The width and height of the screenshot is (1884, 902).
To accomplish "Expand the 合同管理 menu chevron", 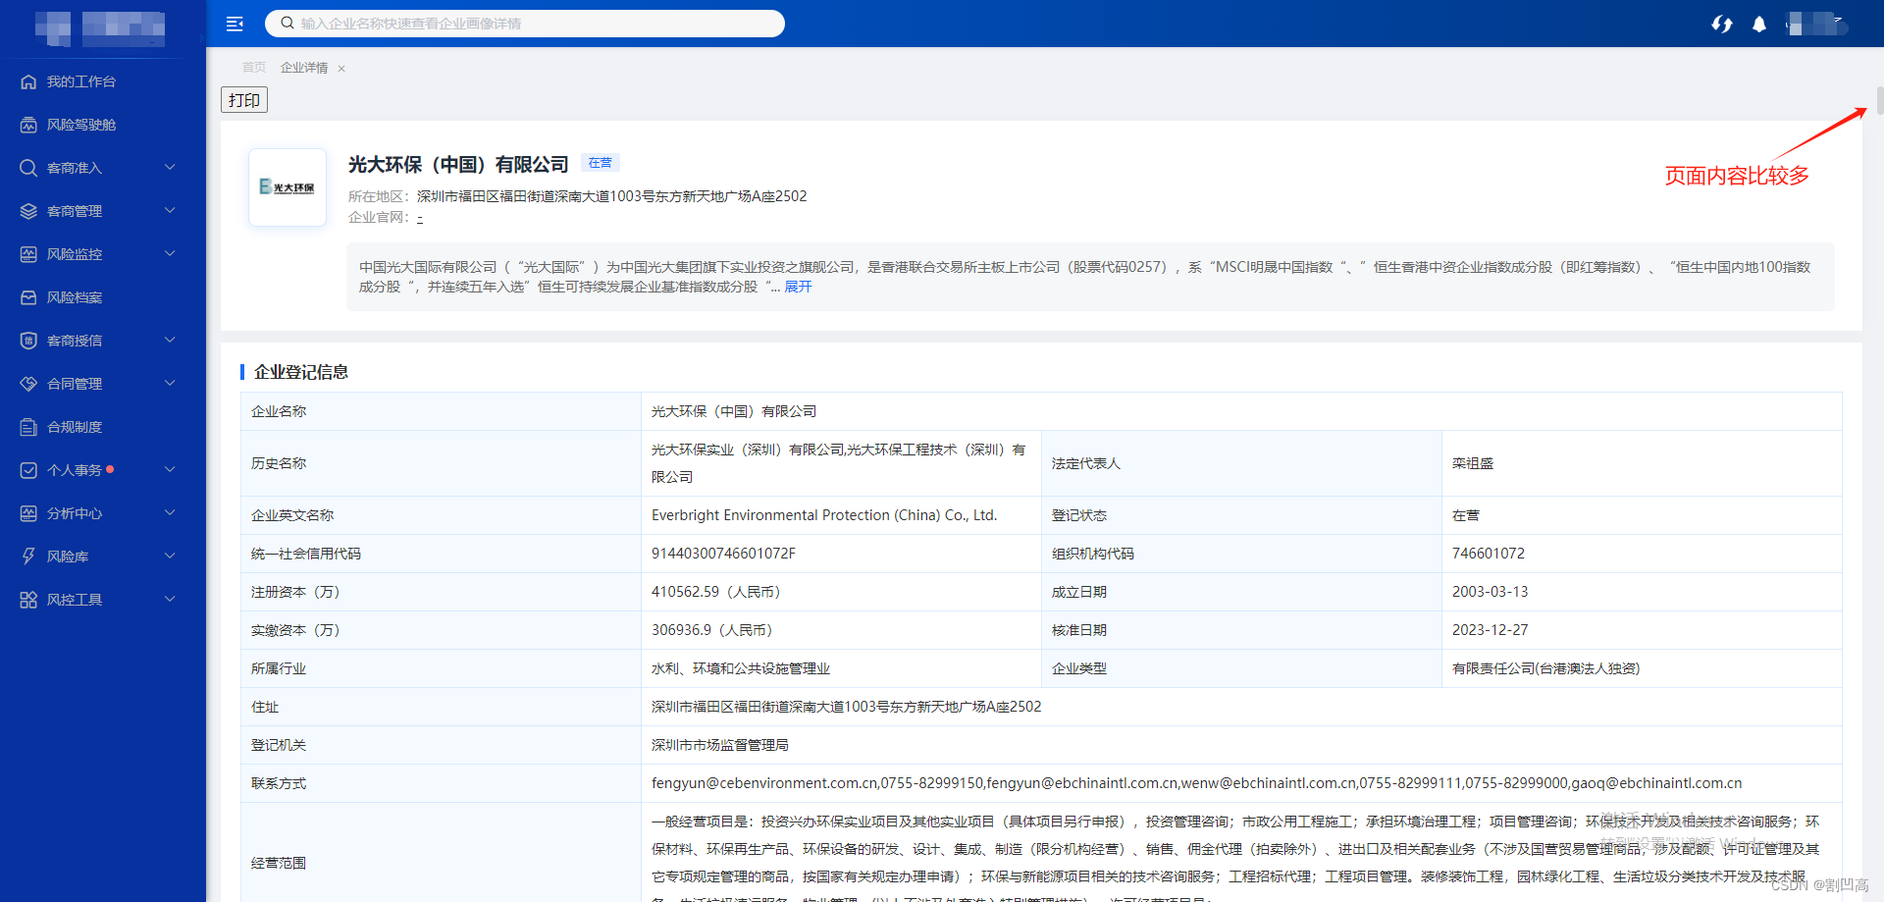I will pyautogui.click(x=170, y=384).
